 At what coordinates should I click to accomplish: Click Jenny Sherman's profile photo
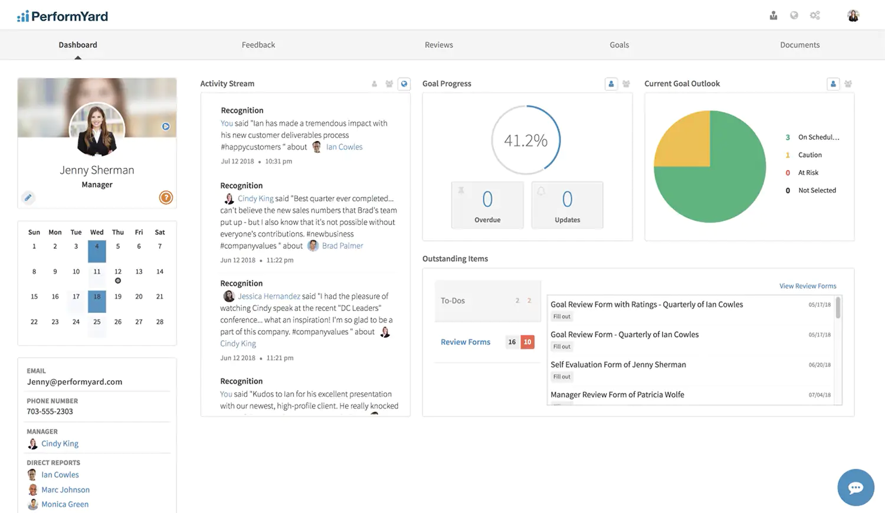[x=97, y=130]
